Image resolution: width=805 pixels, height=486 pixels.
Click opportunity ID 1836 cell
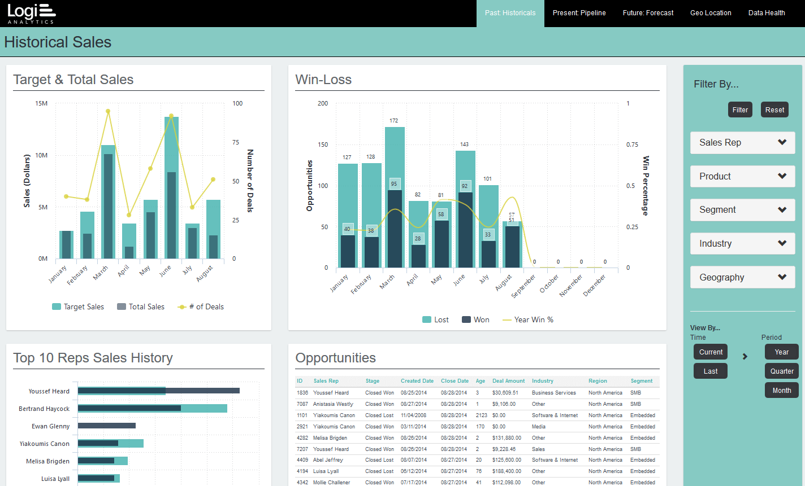(303, 393)
